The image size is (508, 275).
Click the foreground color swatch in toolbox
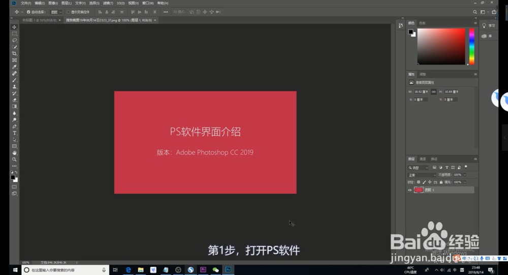point(13,177)
